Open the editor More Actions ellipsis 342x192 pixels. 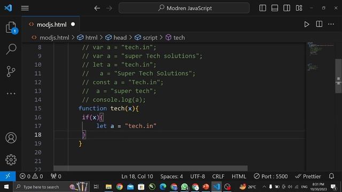point(331,24)
